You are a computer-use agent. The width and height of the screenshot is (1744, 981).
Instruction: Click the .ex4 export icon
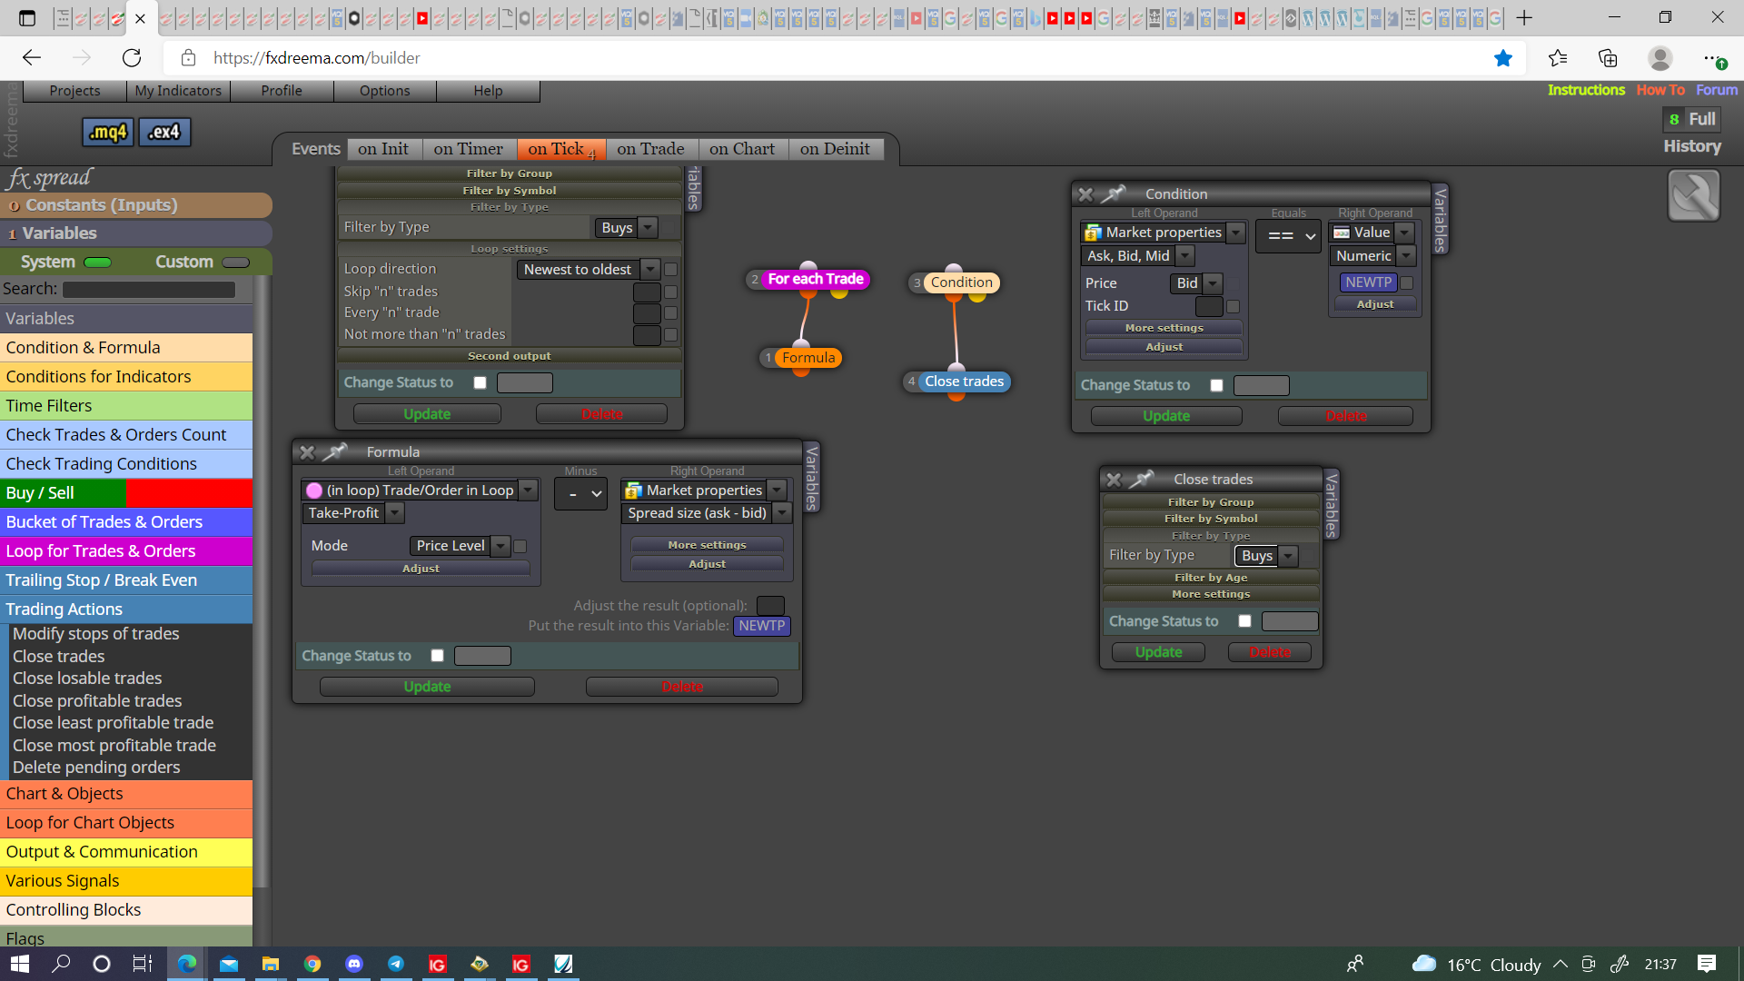point(164,132)
